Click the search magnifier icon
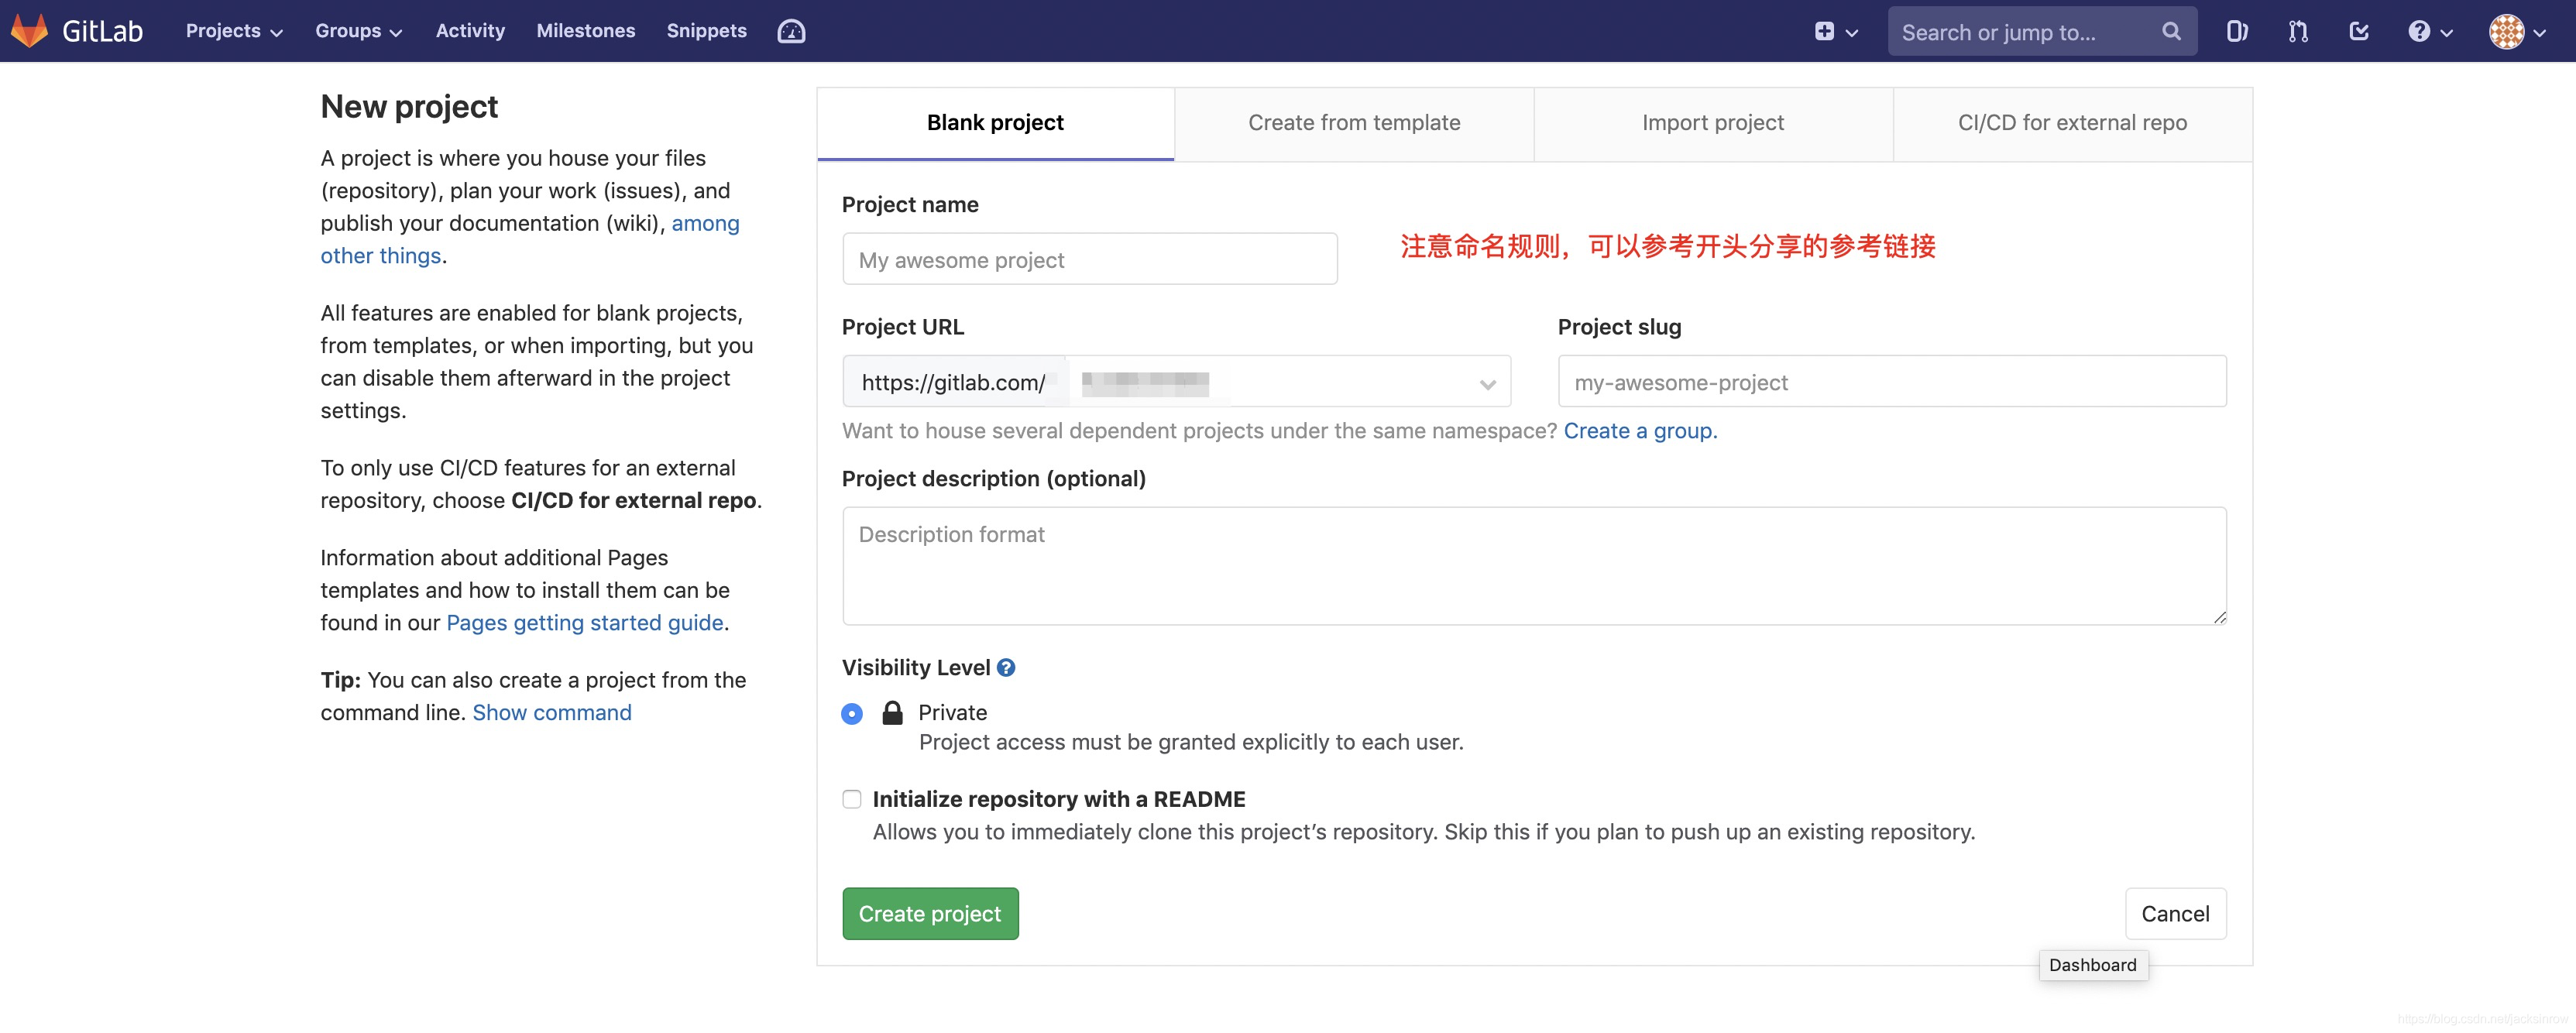The image size is (2576, 1033). pos(2170,31)
